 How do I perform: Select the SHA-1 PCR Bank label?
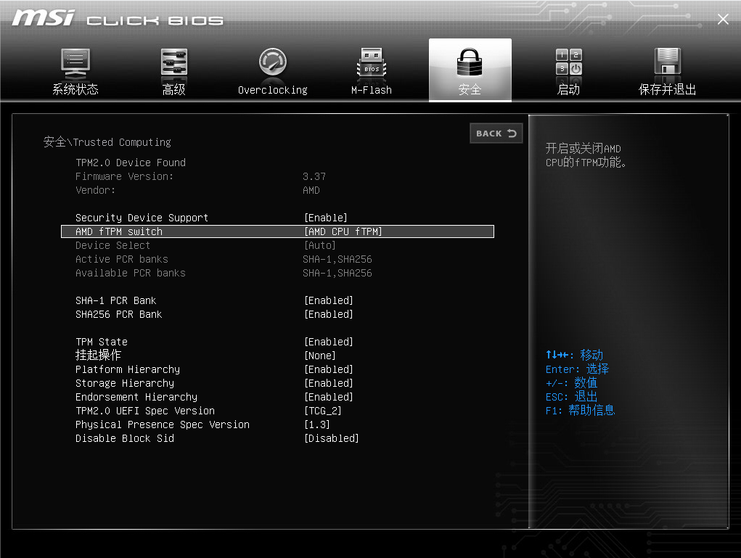point(116,300)
